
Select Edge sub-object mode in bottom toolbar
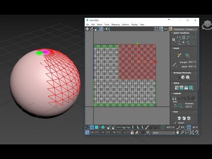pyautogui.click(x=92, y=127)
